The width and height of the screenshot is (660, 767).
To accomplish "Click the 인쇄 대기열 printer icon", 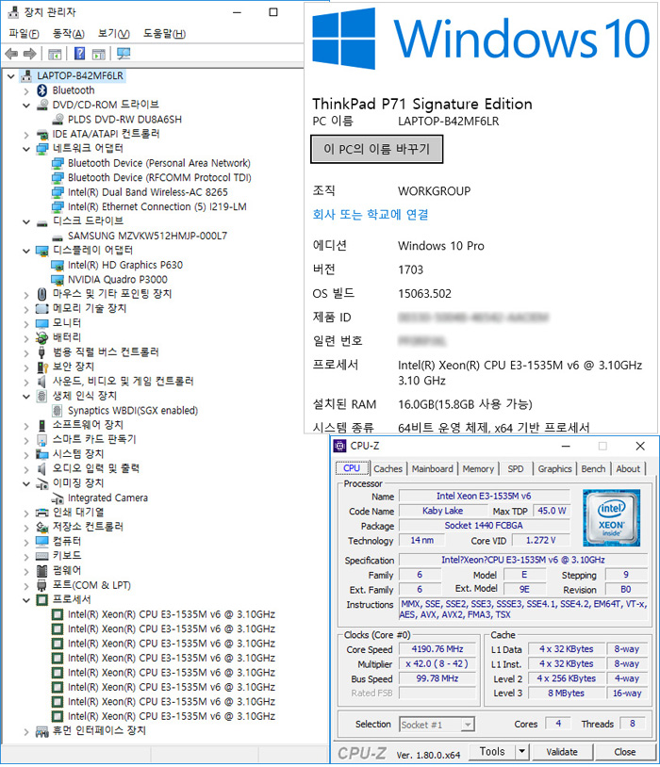I will 42,513.
